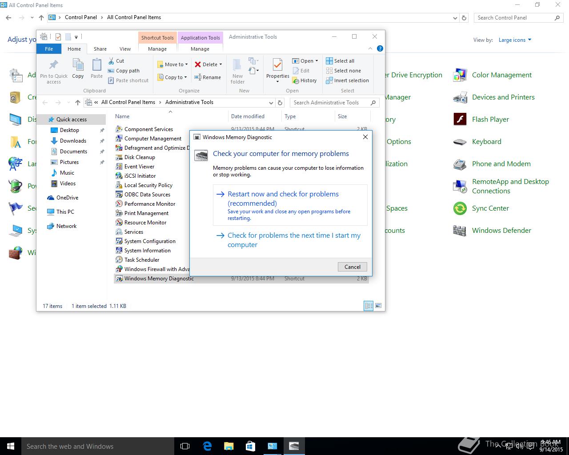This screenshot has width=569, height=455.
Task: Select Resource Monitor item
Action: click(145, 223)
